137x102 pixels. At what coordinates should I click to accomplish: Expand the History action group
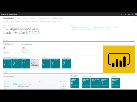tap(116, 27)
